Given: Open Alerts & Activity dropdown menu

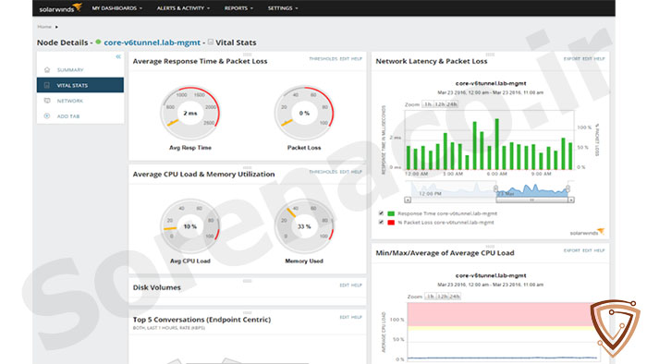Looking at the screenshot, I should pyautogui.click(x=183, y=7).
